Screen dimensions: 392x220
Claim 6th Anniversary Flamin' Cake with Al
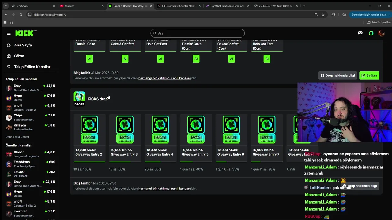89,59
